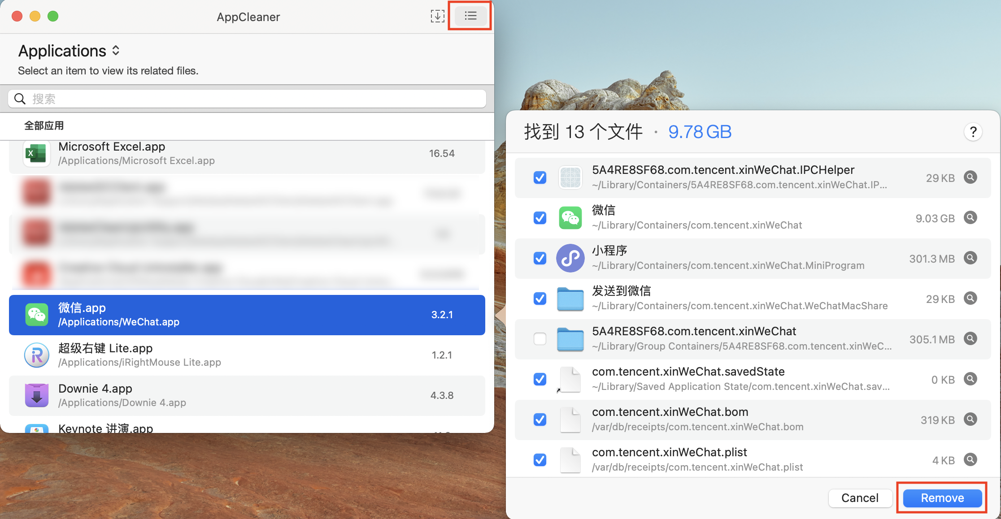Expand the Applications category switcher
Screen dimensions: 1001x519
[70, 51]
